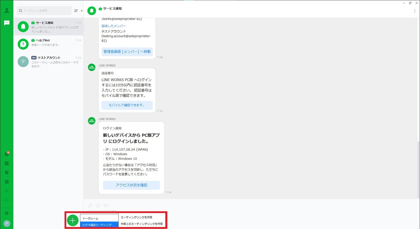This screenshot has height=229, width=420.
Task: Click the search talk rooms field
Action: tap(44, 10)
